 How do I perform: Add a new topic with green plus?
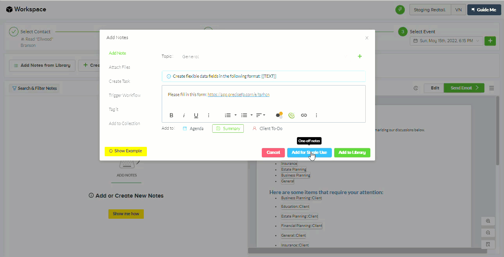360,56
